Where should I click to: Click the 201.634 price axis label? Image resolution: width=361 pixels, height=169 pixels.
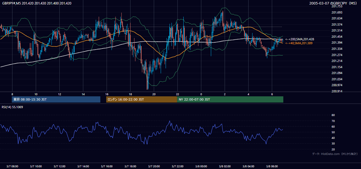point(337,18)
